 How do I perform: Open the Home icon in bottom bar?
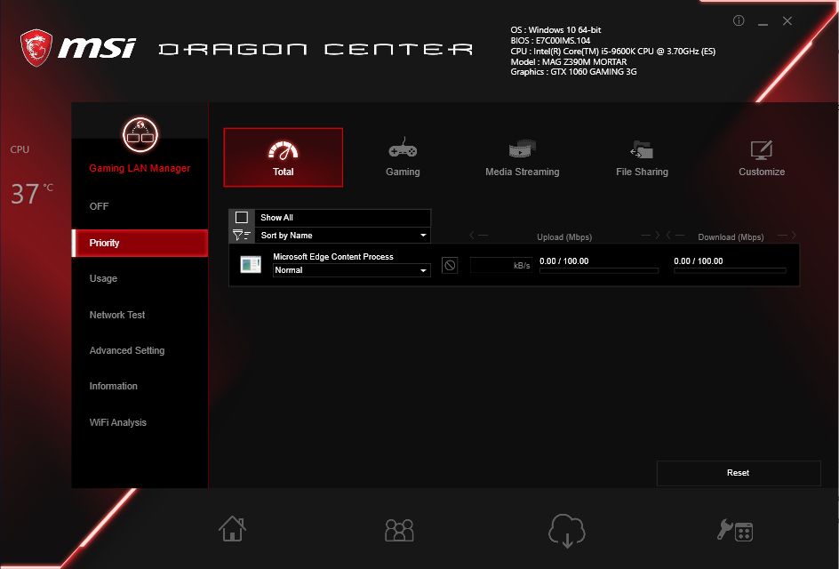click(x=232, y=529)
